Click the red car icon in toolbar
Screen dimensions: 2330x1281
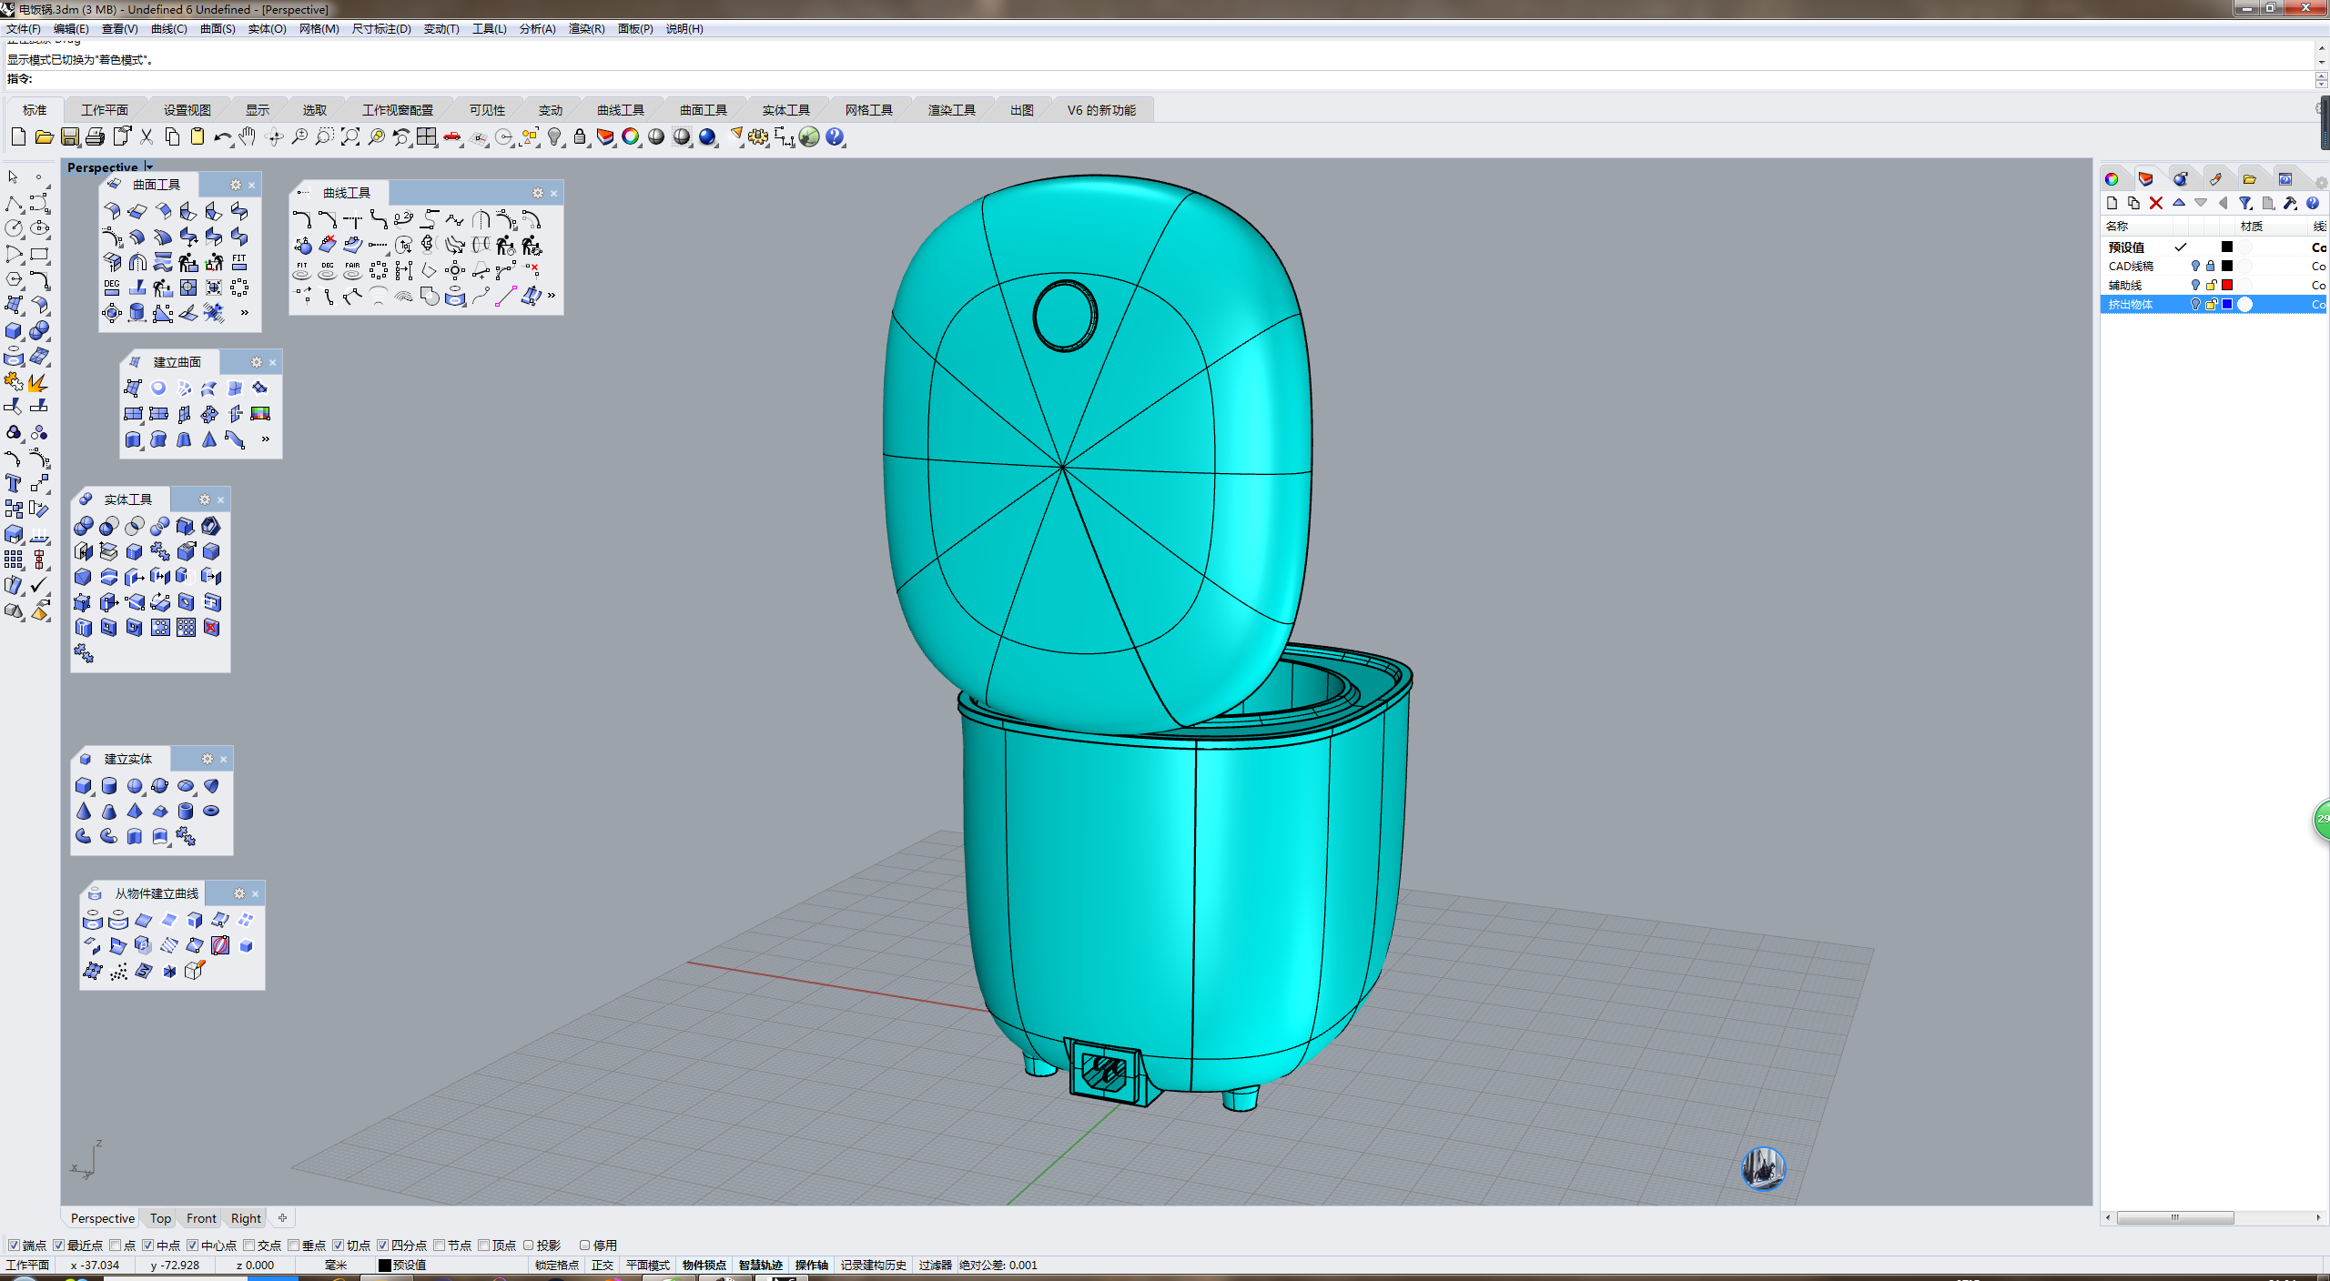(x=452, y=137)
